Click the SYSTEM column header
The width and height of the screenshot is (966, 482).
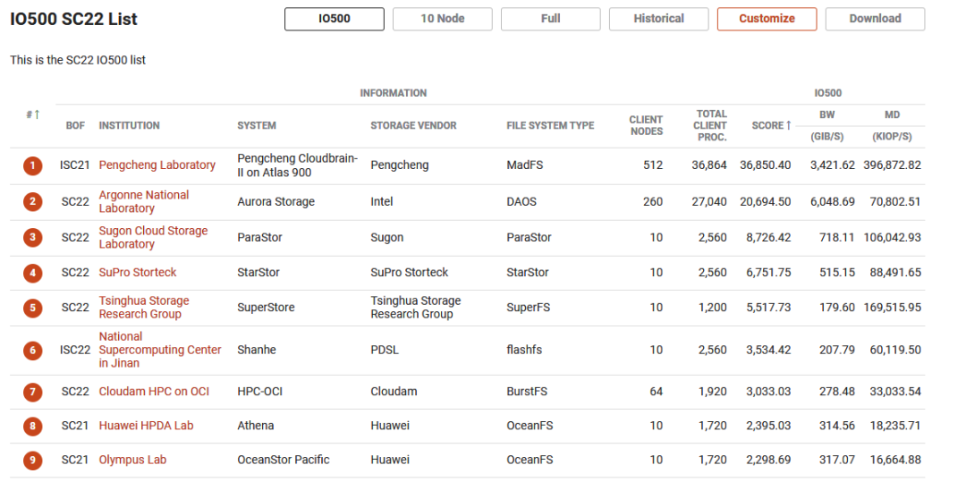pyautogui.click(x=257, y=125)
